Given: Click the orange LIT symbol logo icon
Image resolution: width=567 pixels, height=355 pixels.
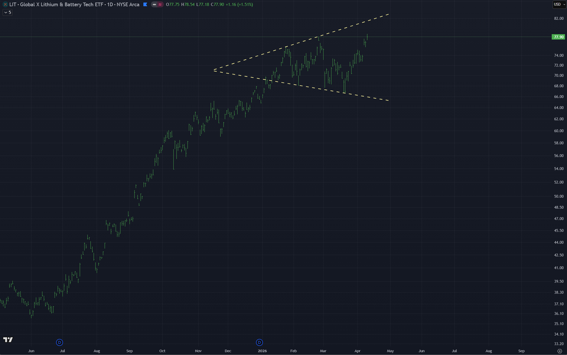Looking at the screenshot, I should click(x=5, y=4).
